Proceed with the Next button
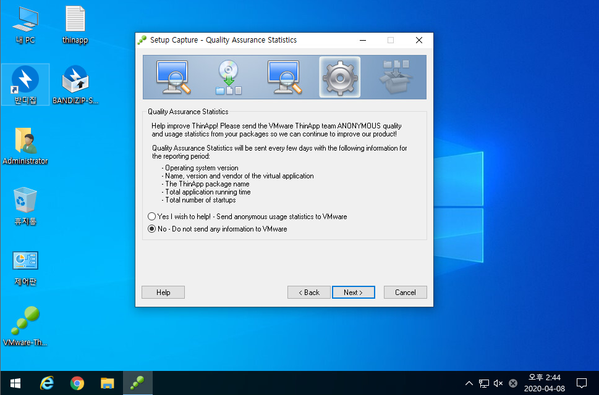 coord(354,293)
